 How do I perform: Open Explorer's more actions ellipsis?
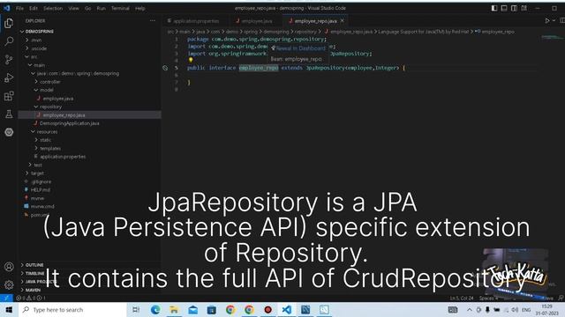pos(153,21)
